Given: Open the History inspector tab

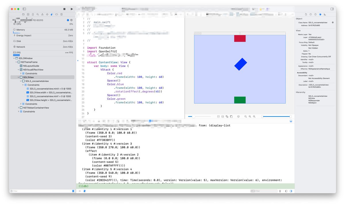Looking at the screenshot, I should [x=310, y=14].
